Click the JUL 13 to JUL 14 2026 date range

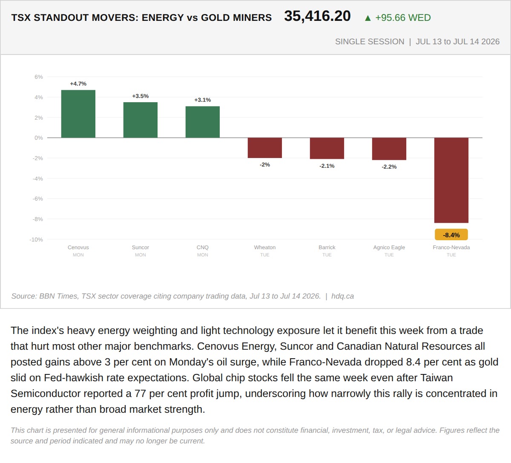click(x=458, y=42)
